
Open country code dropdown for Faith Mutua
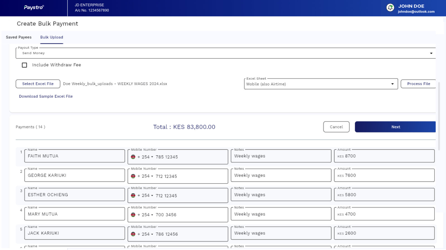coord(152,157)
